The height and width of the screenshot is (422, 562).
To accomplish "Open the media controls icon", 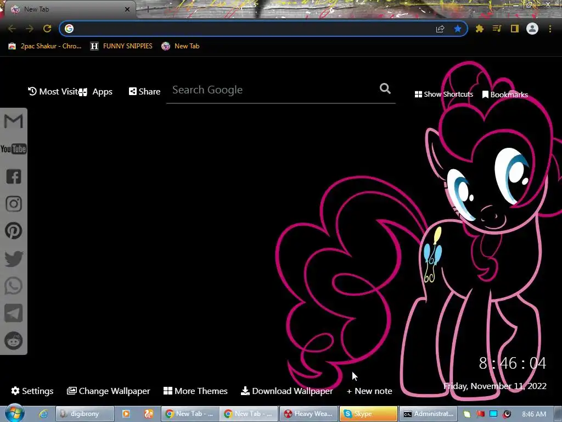I will coord(497,29).
